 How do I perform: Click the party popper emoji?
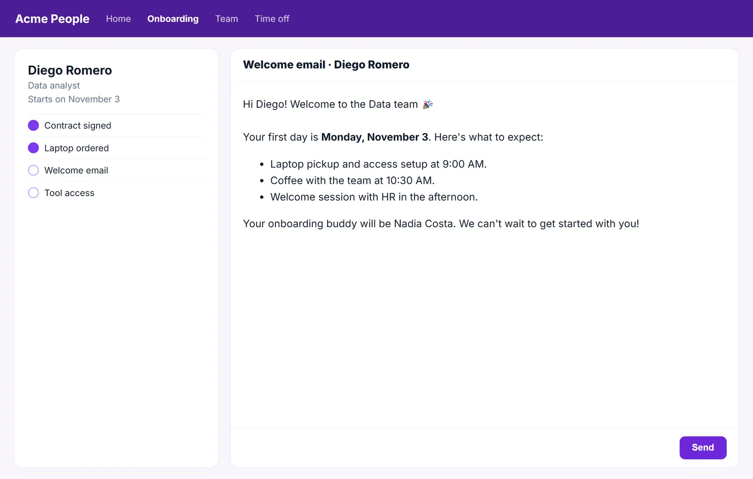(428, 104)
